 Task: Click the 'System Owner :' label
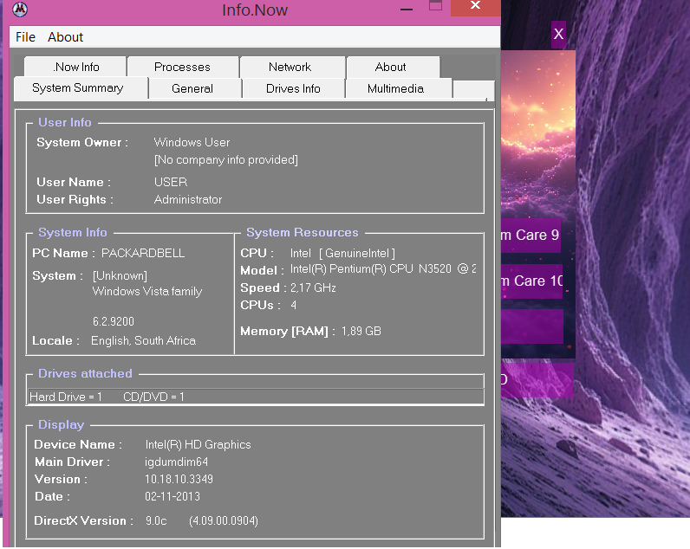pos(82,142)
